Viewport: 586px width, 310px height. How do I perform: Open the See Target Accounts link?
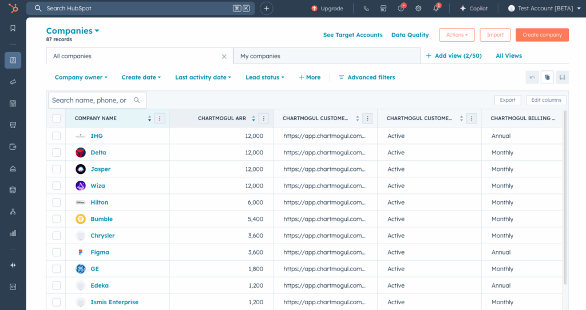353,35
